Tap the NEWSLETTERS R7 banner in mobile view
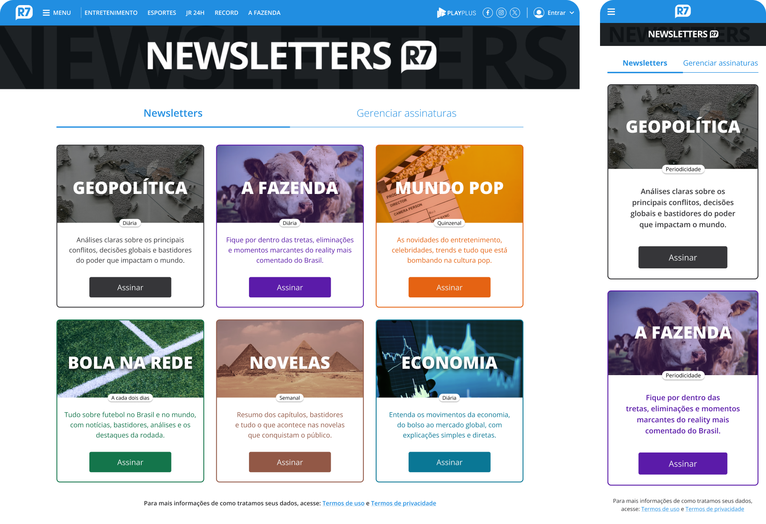The width and height of the screenshot is (766, 524). 683,34
